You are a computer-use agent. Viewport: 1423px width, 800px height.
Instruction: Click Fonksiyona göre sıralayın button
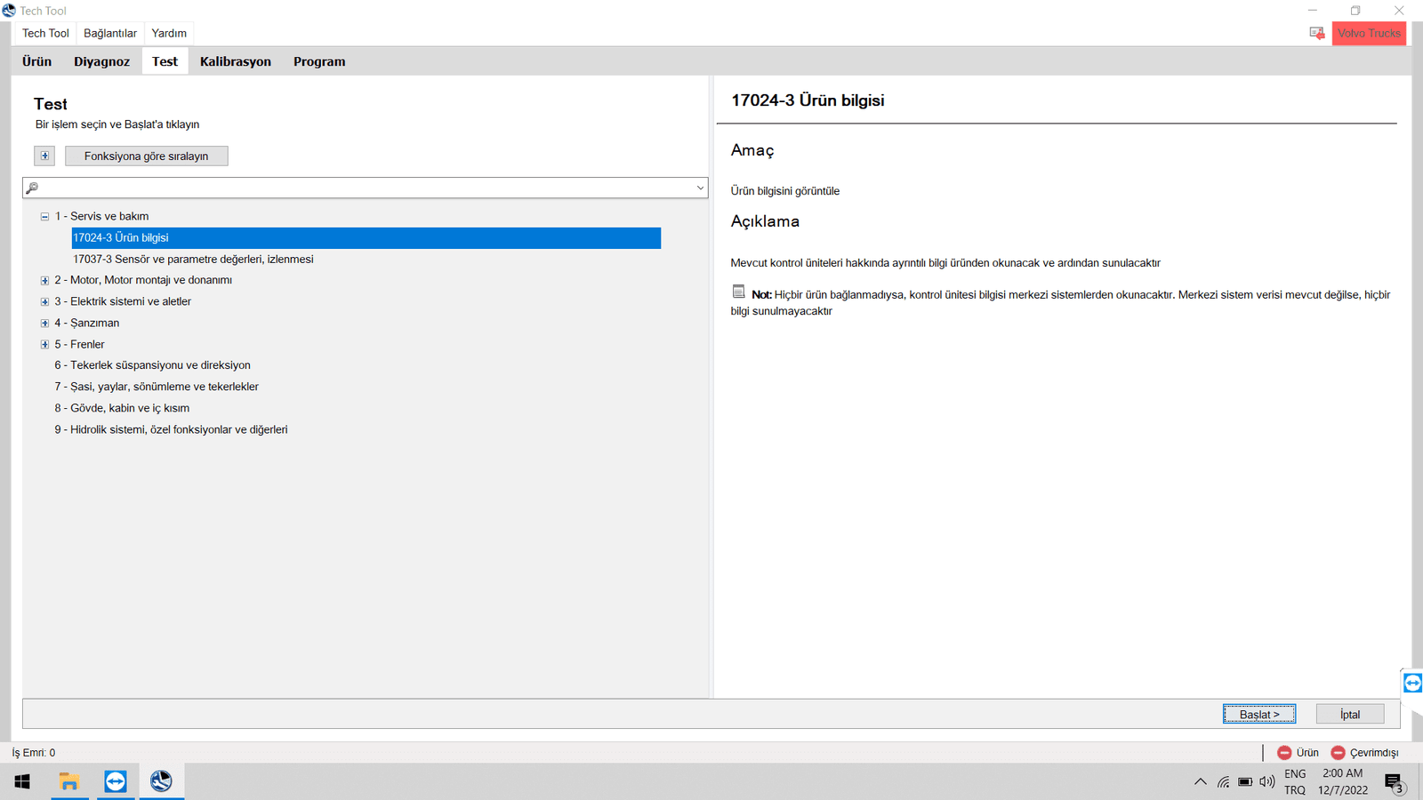click(x=147, y=156)
